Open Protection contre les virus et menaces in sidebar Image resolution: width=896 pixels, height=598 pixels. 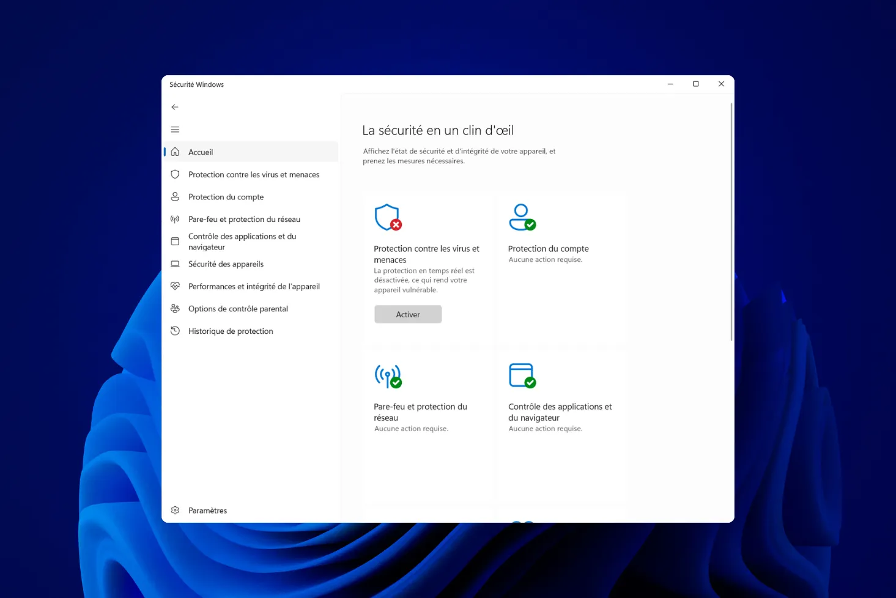[253, 175]
